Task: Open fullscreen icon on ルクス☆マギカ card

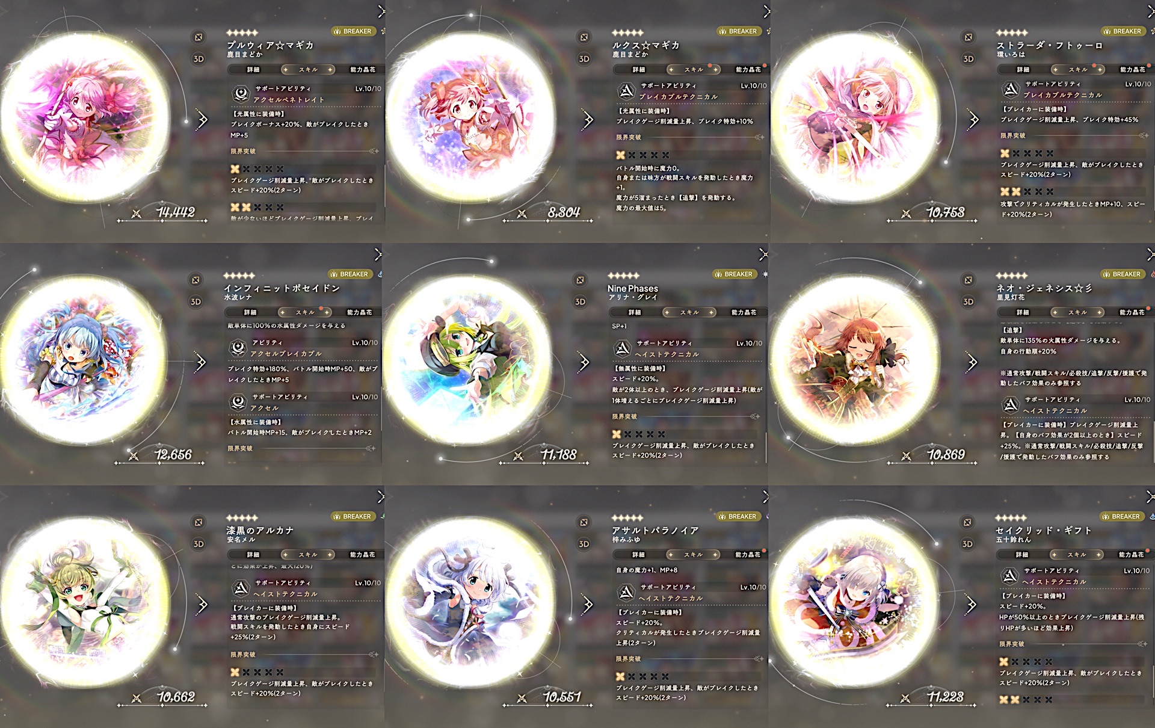Action: click(x=584, y=37)
